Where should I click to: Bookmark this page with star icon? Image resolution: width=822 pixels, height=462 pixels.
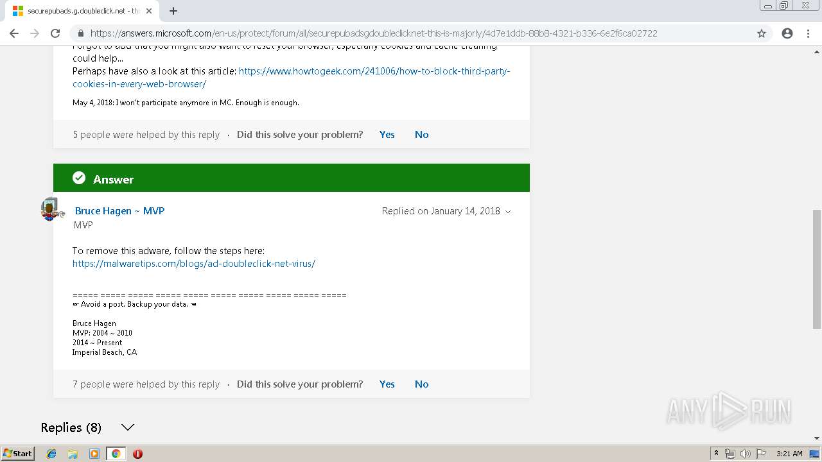(x=762, y=33)
